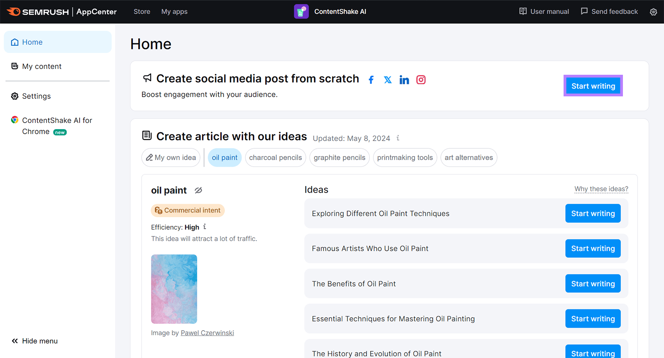Image resolution: width=664 pixels, height=358 pixels.
Task: Select the art alternatives topic
Action: (x=469, y=158)
